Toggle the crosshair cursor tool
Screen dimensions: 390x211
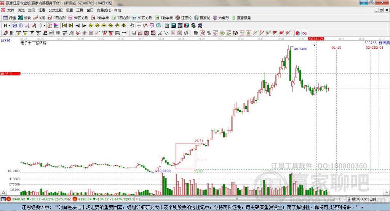click(139, 26)
